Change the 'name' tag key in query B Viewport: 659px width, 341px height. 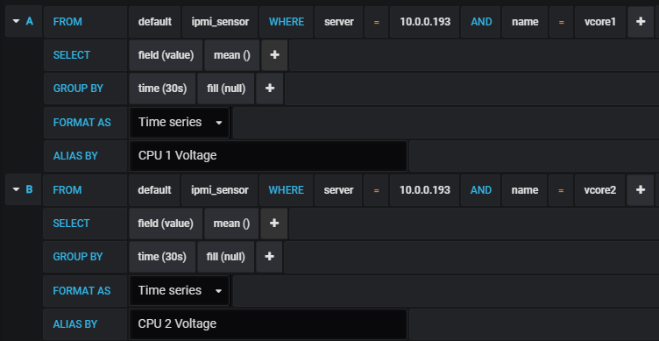coord(525,190)
